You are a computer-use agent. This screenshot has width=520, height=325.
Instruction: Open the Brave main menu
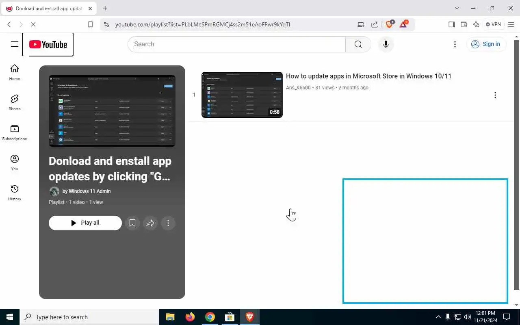point(511,24)
